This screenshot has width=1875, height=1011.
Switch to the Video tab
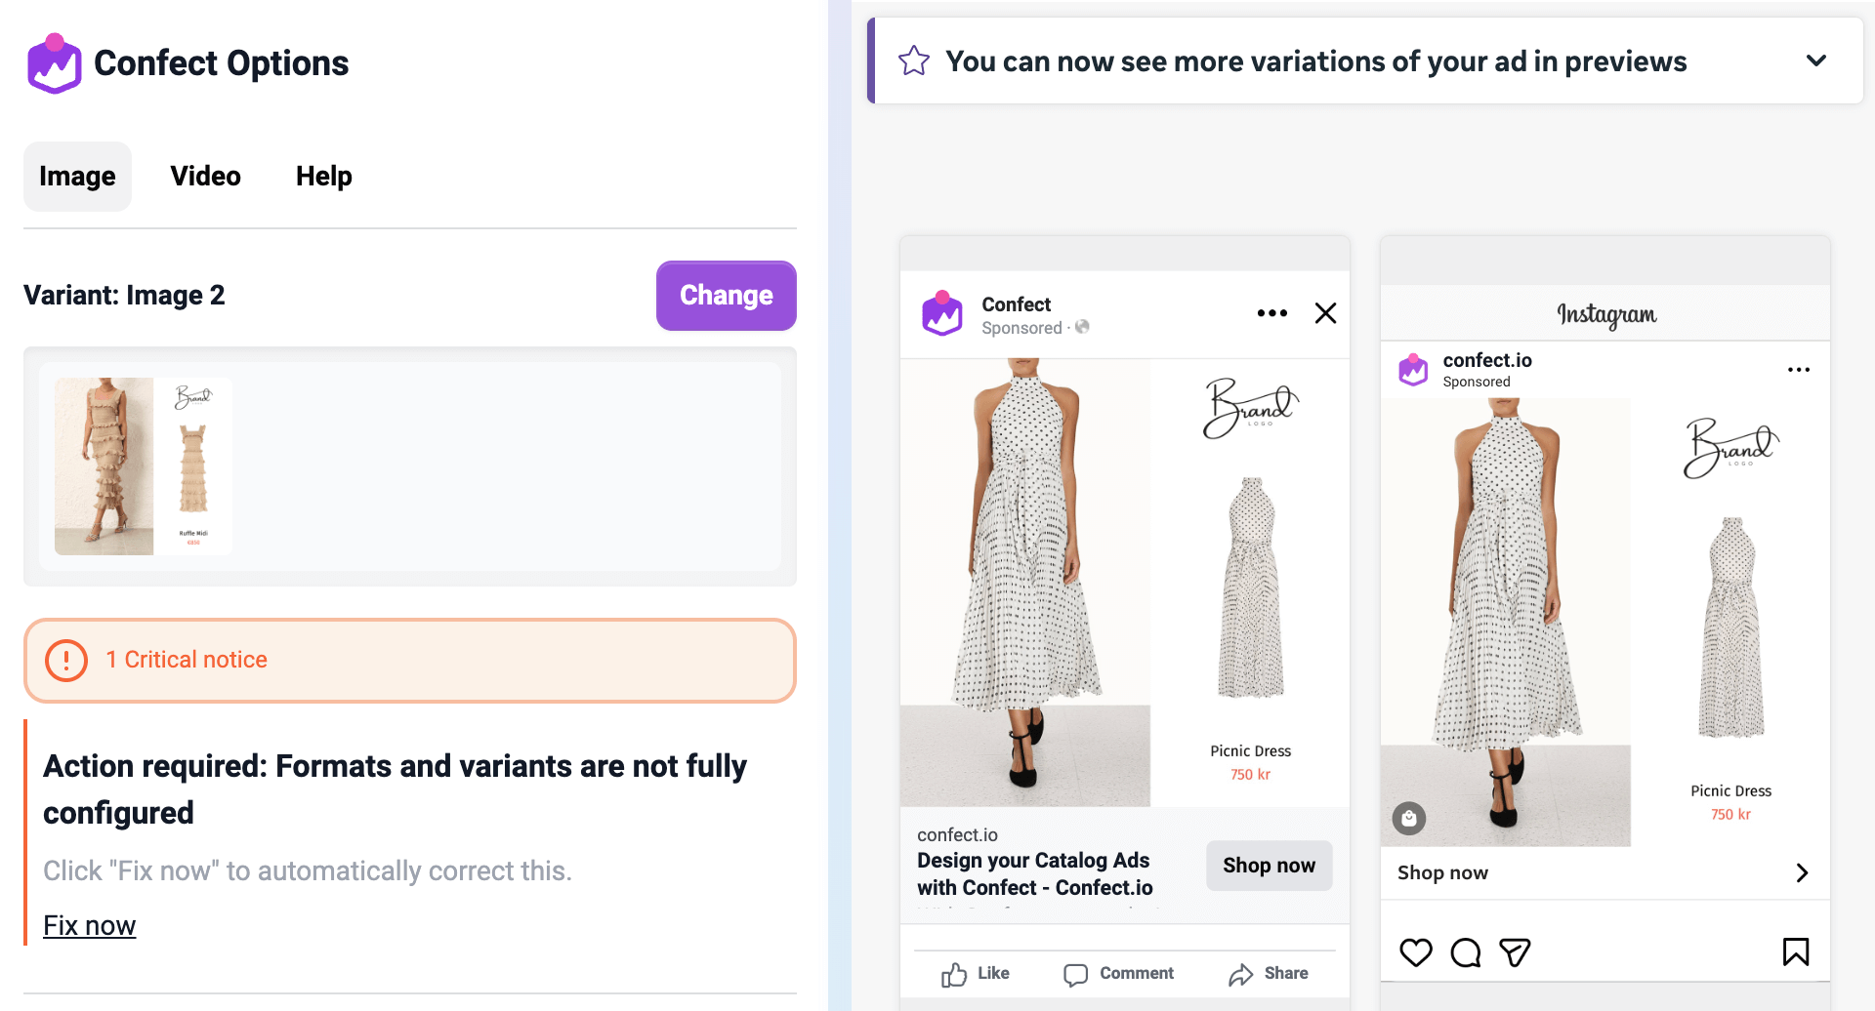pos(205,176)
